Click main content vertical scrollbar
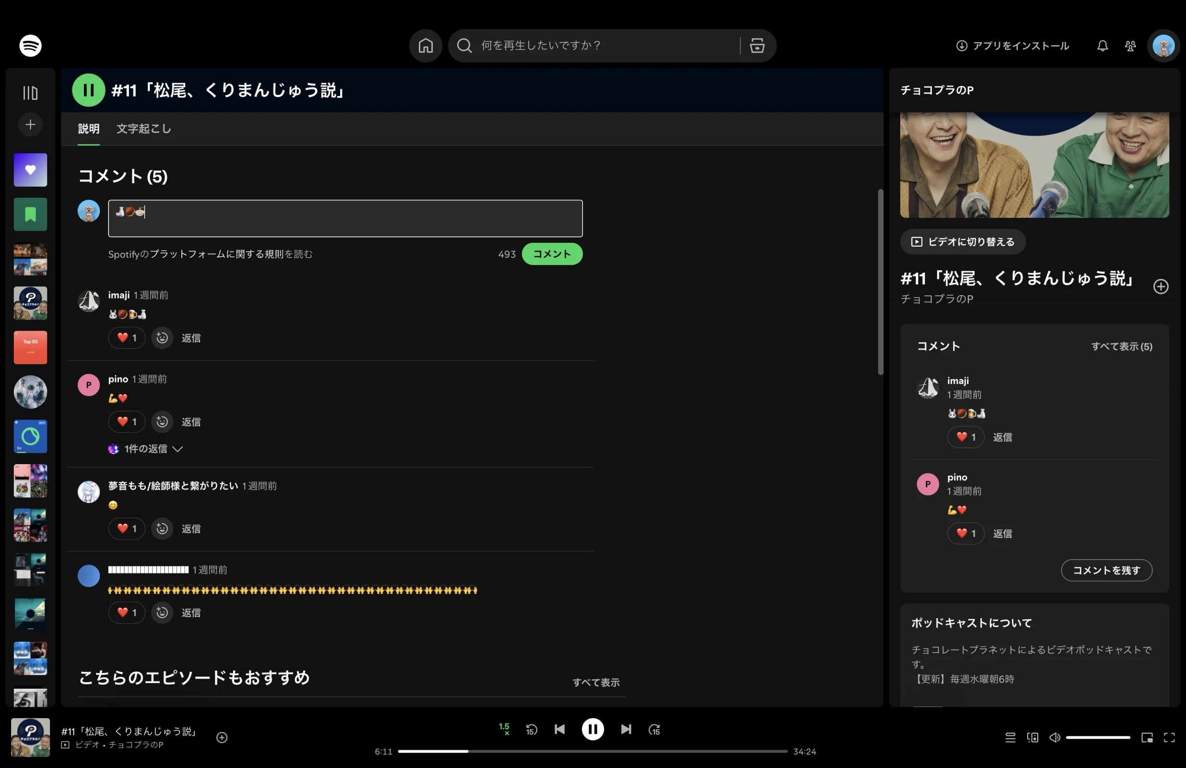This screenshot has width=1186, height=768. click(880, 282)
